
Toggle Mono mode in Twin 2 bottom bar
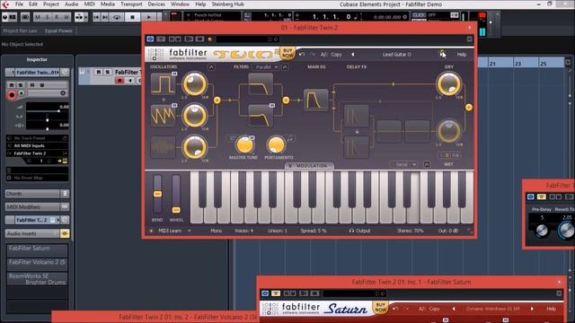click(x=216, y=231)
